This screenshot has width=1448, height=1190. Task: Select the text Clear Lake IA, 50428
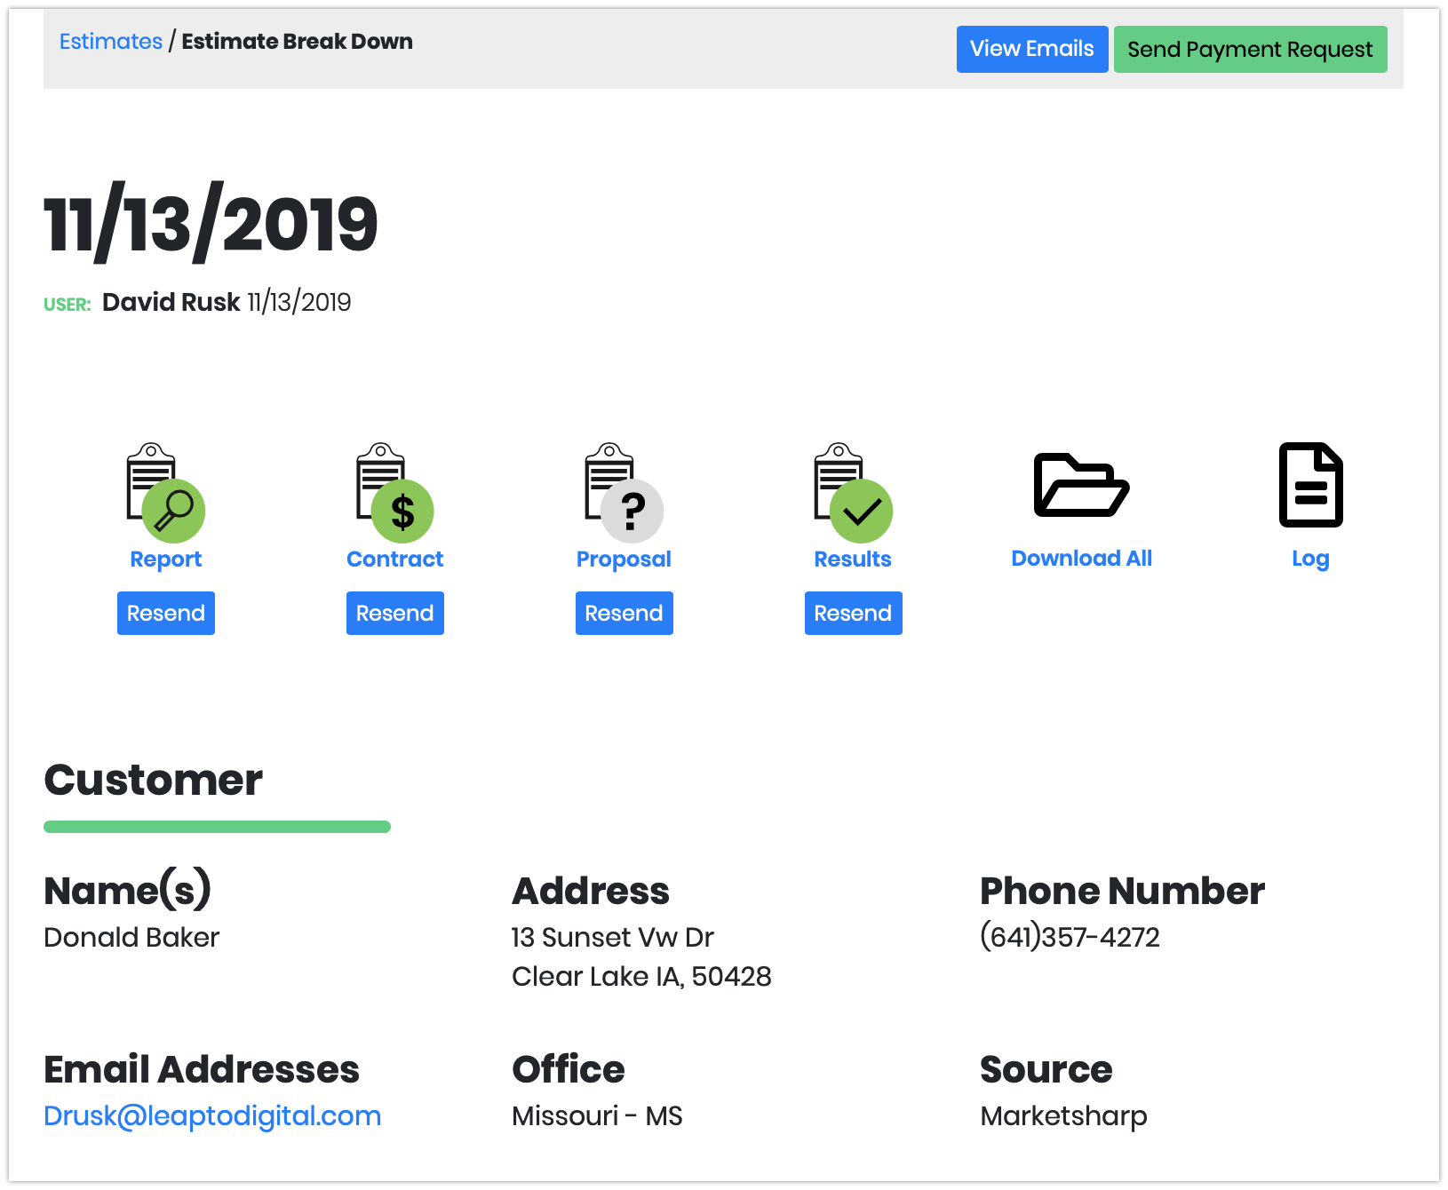(641, 977)
